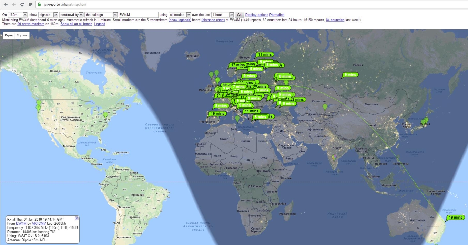Open the all modes dropdown
The height and width of the screenshot is (245, 468).
pos(180,15)
